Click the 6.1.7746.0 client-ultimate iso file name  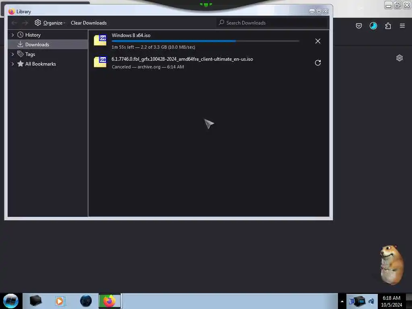(x=182, y=59)
